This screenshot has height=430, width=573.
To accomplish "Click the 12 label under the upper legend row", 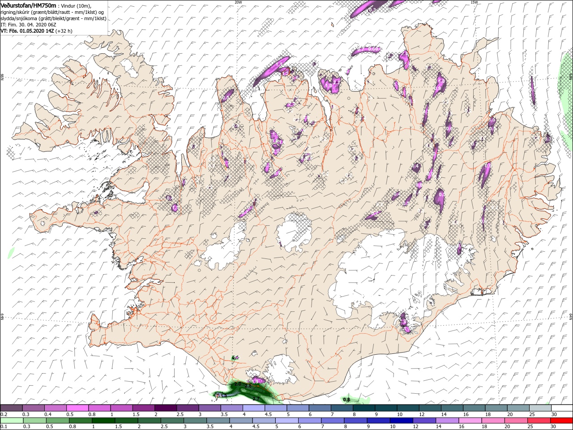I will (x=422, y=414).
